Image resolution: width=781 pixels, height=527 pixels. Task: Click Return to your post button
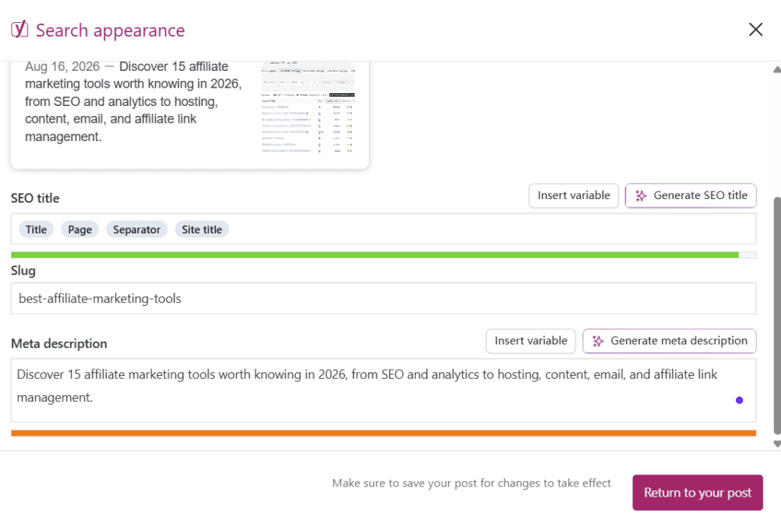[697, 493]
